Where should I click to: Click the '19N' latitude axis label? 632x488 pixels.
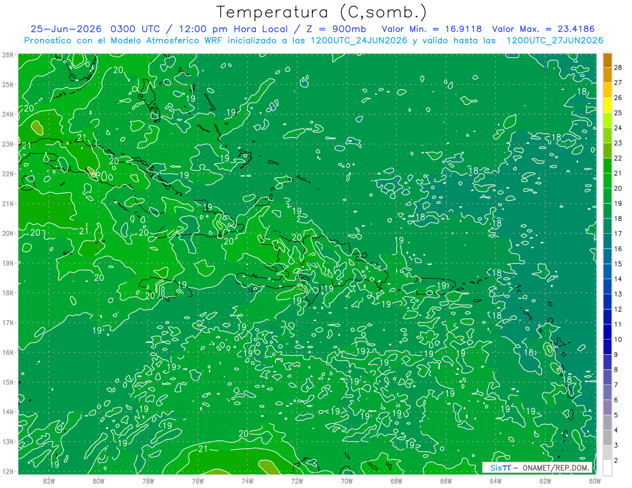click(x=8, y=263)
